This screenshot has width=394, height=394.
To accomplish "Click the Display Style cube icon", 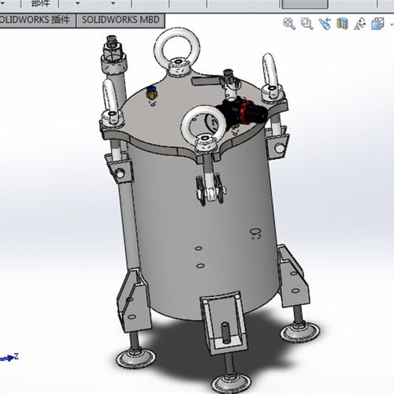I will [377, 24].
